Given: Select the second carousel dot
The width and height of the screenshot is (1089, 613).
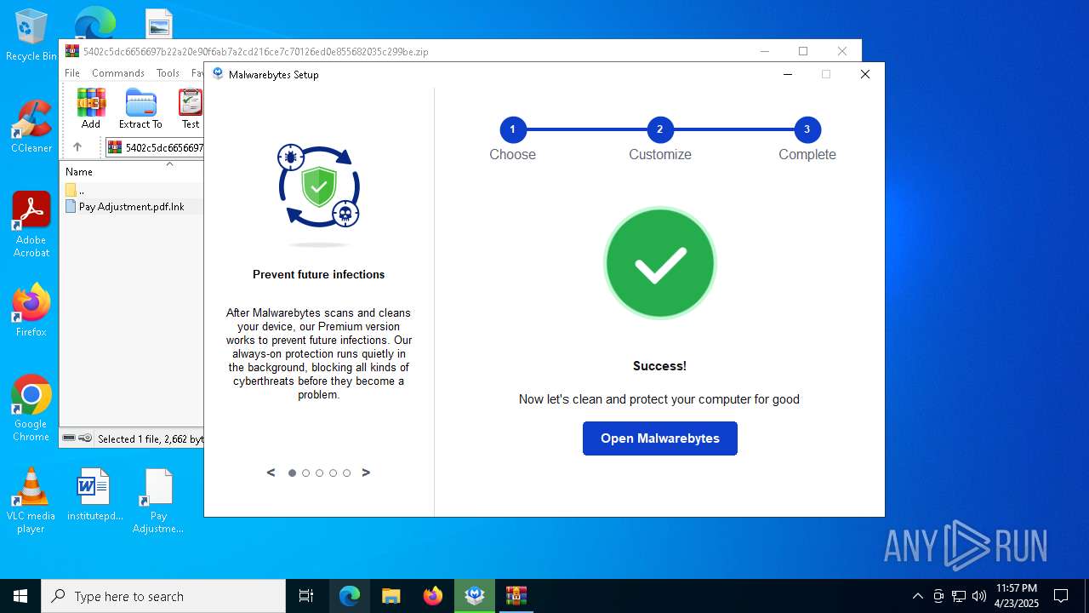Looking at the screenshot, I should point(306,473).
